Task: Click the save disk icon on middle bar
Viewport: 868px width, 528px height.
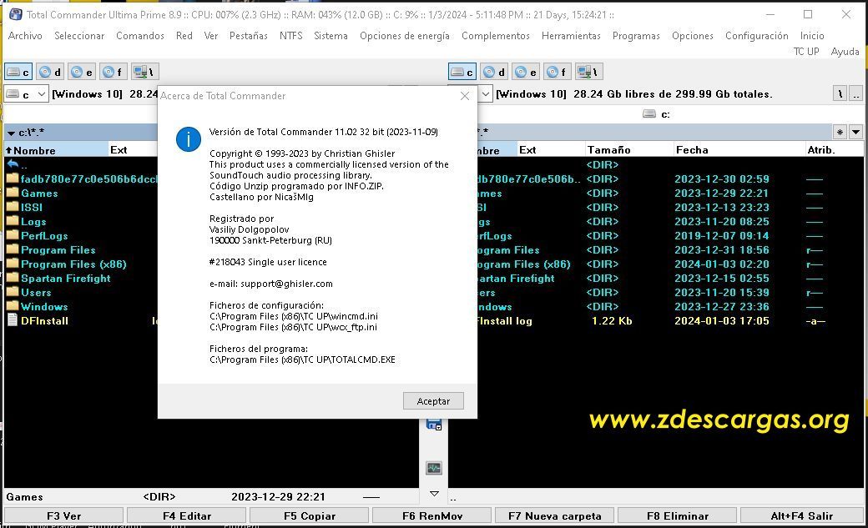Action: point(434,425)
